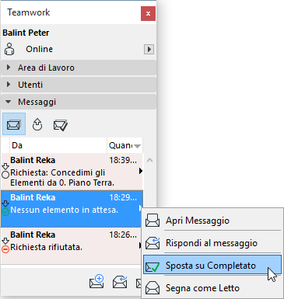Click the user status icon beside Online

click(9, 49)
